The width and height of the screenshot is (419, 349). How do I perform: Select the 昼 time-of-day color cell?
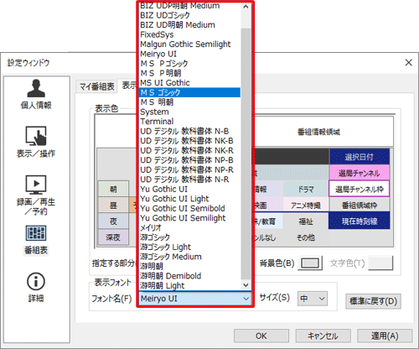tap(113, 206)
